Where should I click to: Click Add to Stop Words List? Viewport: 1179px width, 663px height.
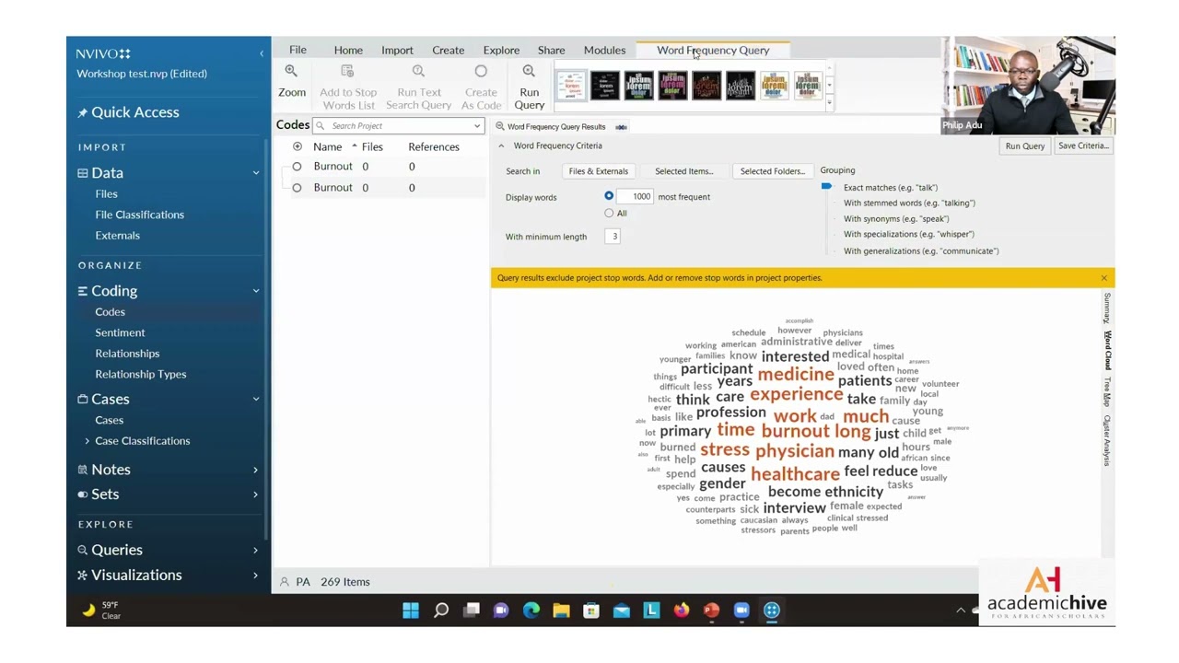click(x=348, y=87)
